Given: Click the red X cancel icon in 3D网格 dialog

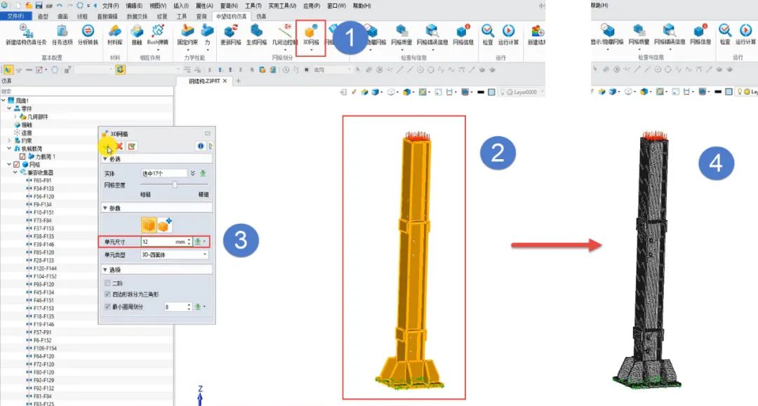Looking at the screenshot, I should pyautogui.click(x=119, y=146).
